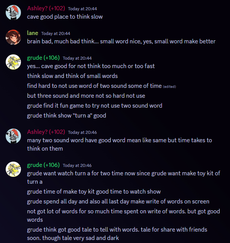Click the "(edited)" label on grude's message
This screenshot has width=230, height=243.
169,86
